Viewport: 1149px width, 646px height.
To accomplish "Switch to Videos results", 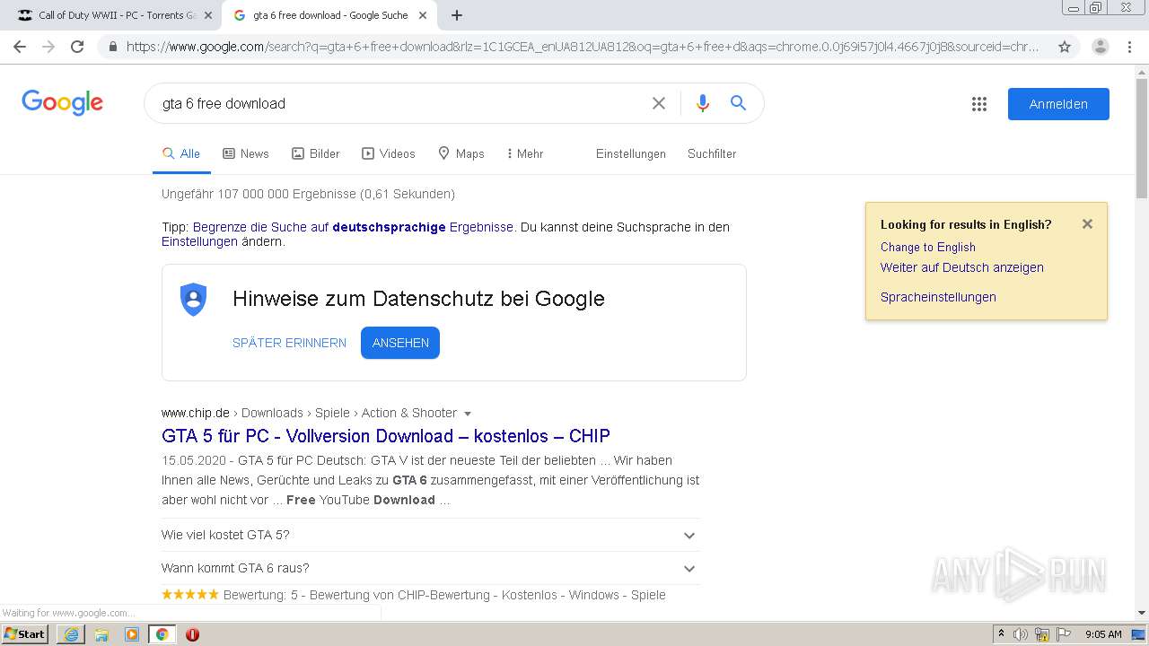I will (389, 153).
